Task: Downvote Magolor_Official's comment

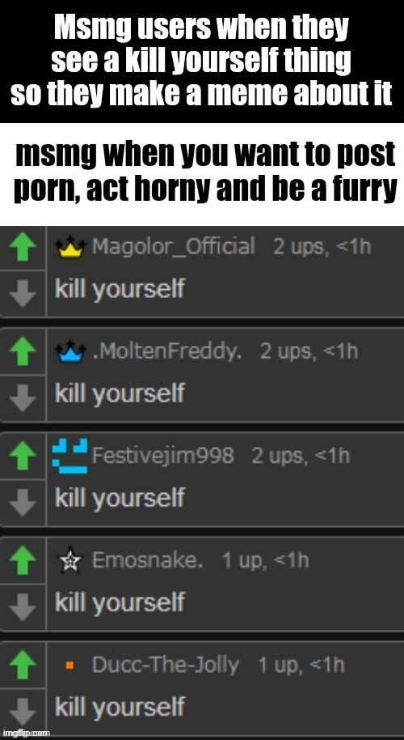Action: click(23, 294)
